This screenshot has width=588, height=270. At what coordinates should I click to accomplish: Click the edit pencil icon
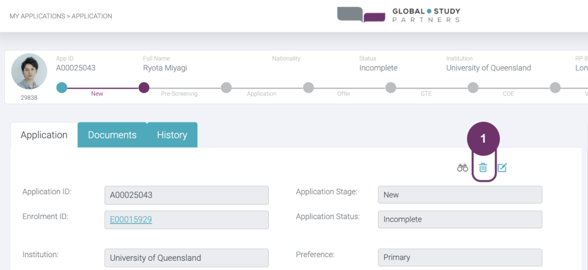pyautogui.click(x=502, y=168)
